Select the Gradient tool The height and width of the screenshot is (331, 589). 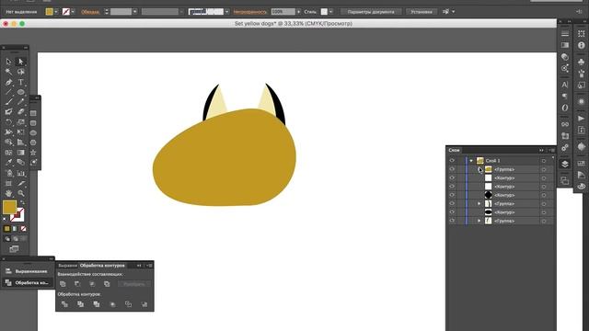click(x=20, y=153)
